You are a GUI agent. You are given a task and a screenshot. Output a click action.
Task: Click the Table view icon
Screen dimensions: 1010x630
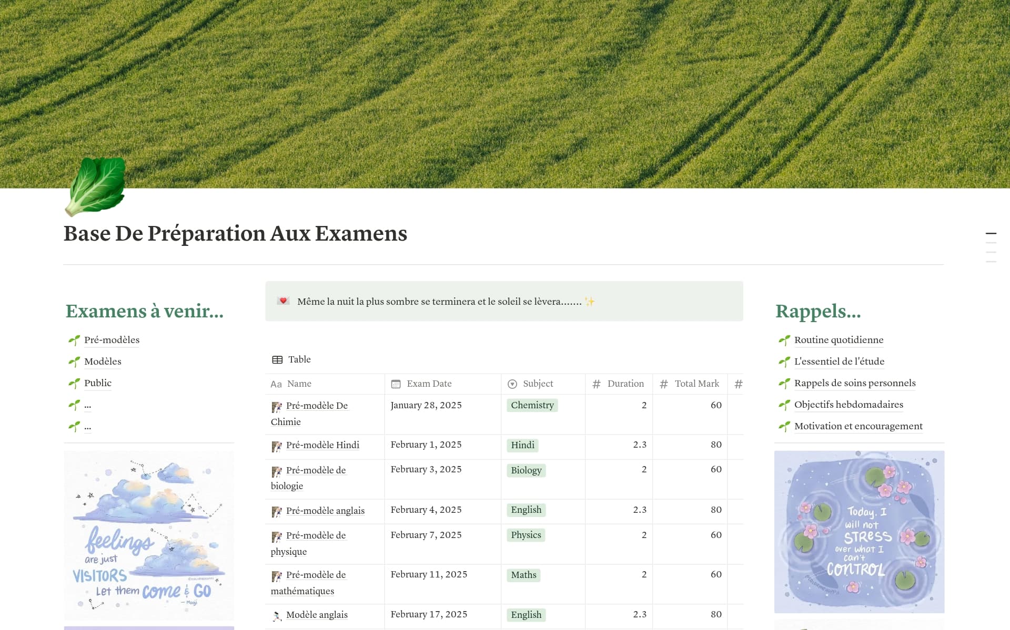tap(277, 360)
